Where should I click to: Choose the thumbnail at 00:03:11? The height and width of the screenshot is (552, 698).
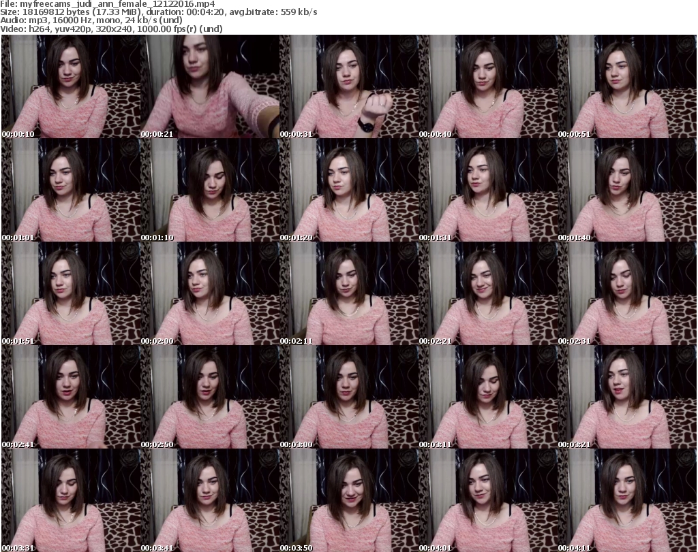pyautogui.click(x=487, y=397)
